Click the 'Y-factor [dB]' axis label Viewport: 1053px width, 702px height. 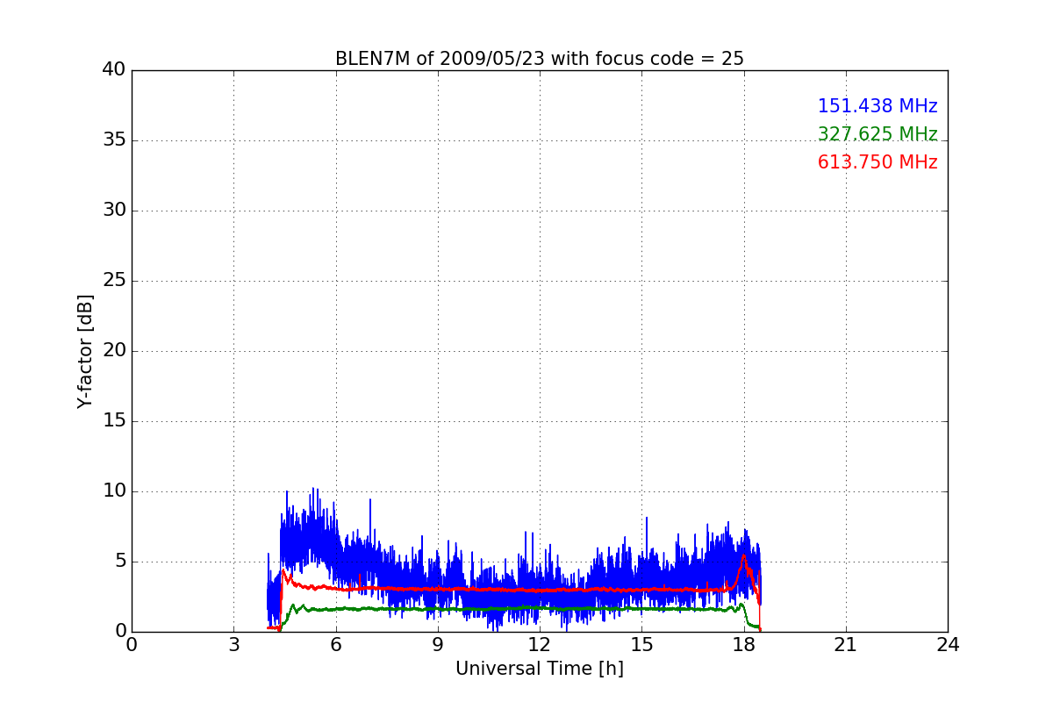(x=84, y=351)
